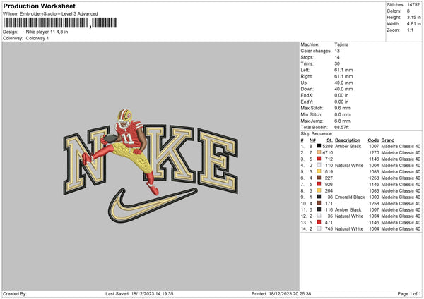
Task: Click 'Wilcom EmbroideryStudio – Level 3 Advanced' text
Action: [x=50, y=14]
